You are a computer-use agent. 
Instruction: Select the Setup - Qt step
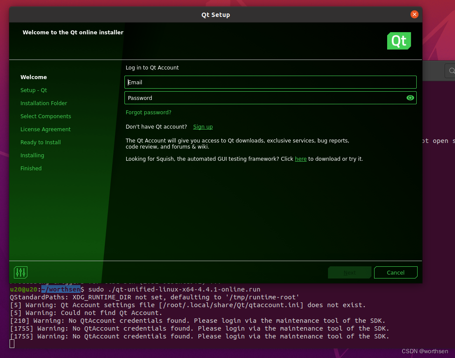(x=33, y=90)
